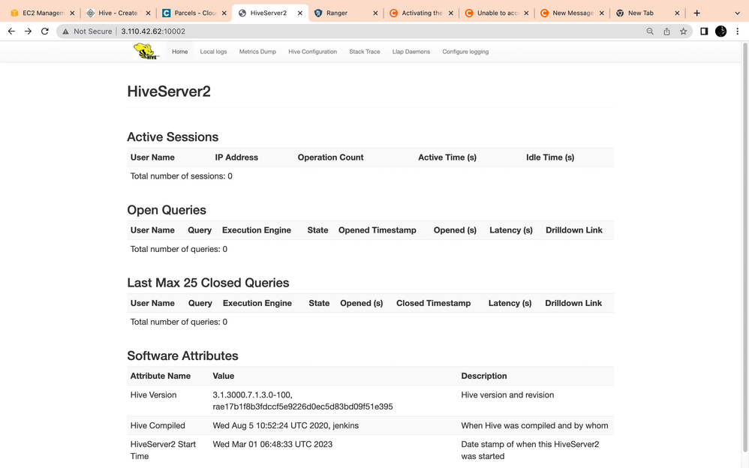Open the Metrics Dump page
Image resolution: width=749 pixels, height=468 pixels.
257,52
